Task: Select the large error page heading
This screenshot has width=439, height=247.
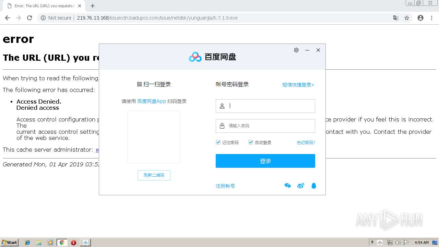Action: coord(18,39)
